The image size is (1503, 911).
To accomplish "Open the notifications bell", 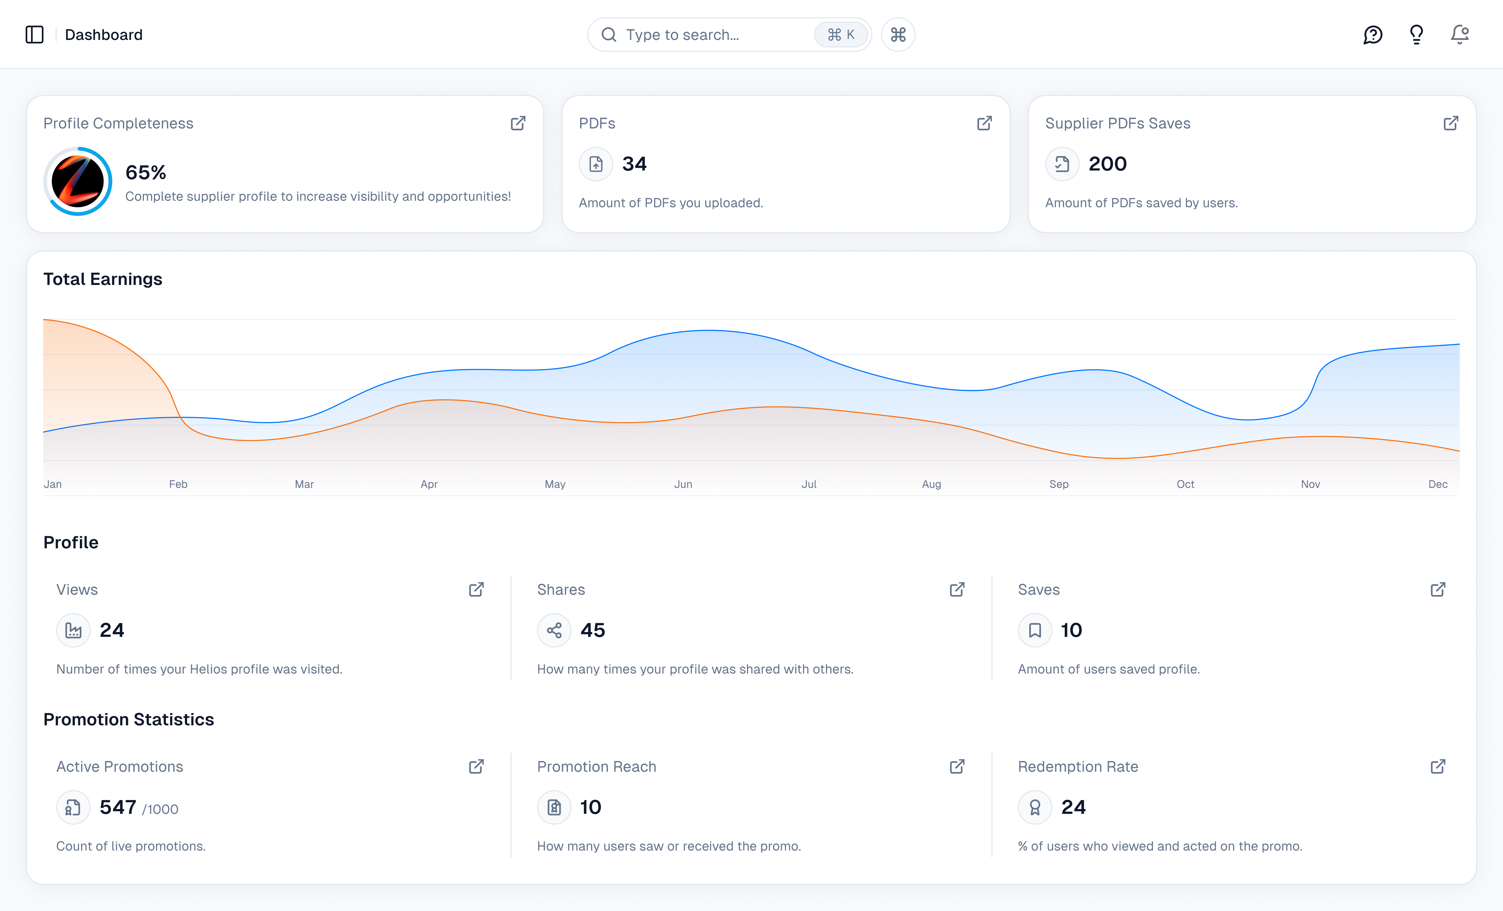I will (x=1460, y=35).
